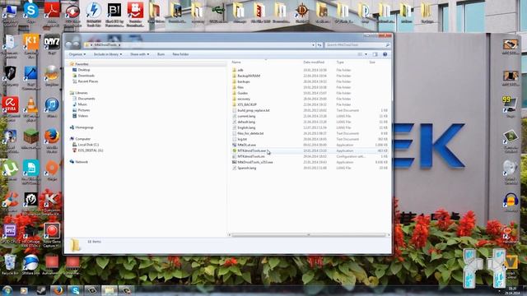Open the Organize dropdown menu

coord(77,54)
